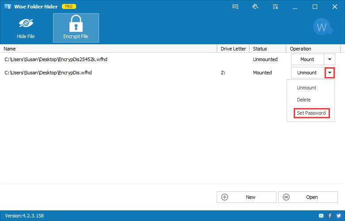Select the Encrypt File tab
This screenshot has width=345, height=221.
[76, 28]
